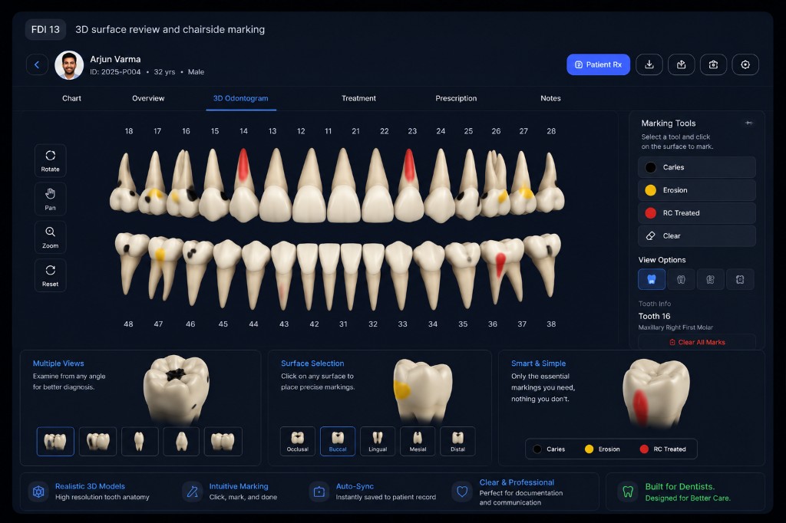Click the red-marked tooth 14
The image size is (786, 523).
pyautogui.click(x=243, y=186)
